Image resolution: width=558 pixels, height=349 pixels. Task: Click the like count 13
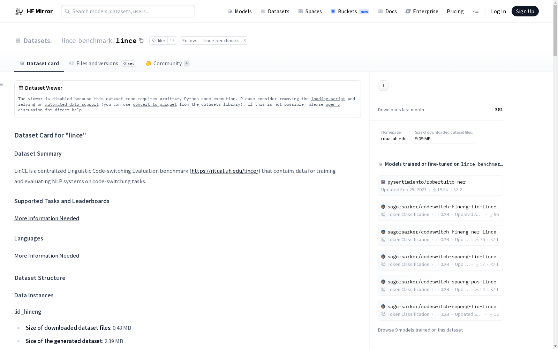click(172, 40)
